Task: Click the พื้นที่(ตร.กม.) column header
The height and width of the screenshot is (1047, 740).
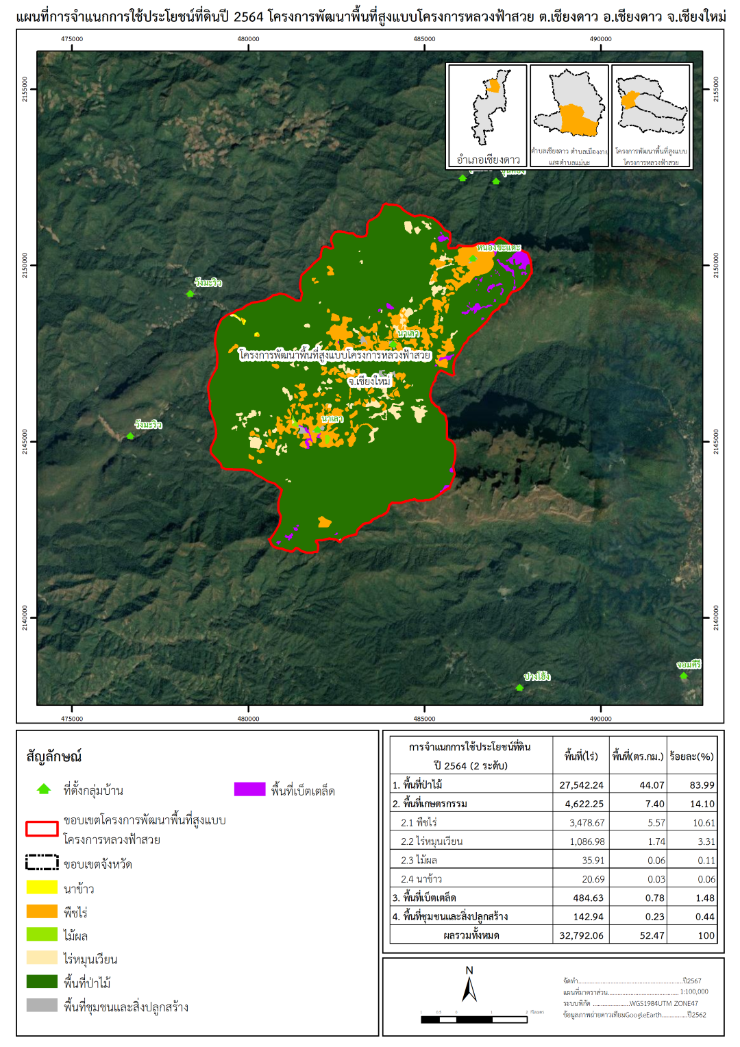Action: (x=637, y=756)
